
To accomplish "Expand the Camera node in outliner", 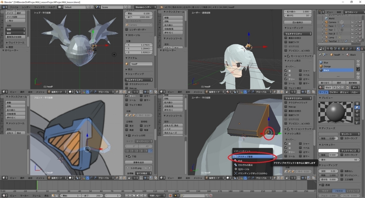I will pos(323,22).
